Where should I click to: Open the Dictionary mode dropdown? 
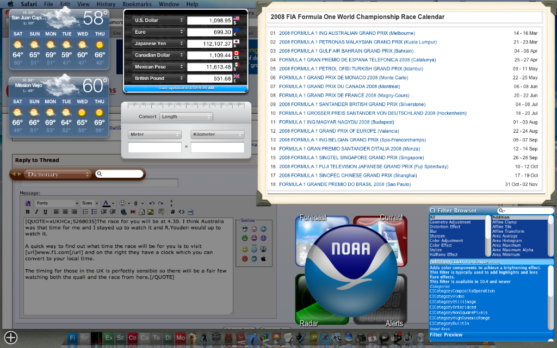pos(58,174)
